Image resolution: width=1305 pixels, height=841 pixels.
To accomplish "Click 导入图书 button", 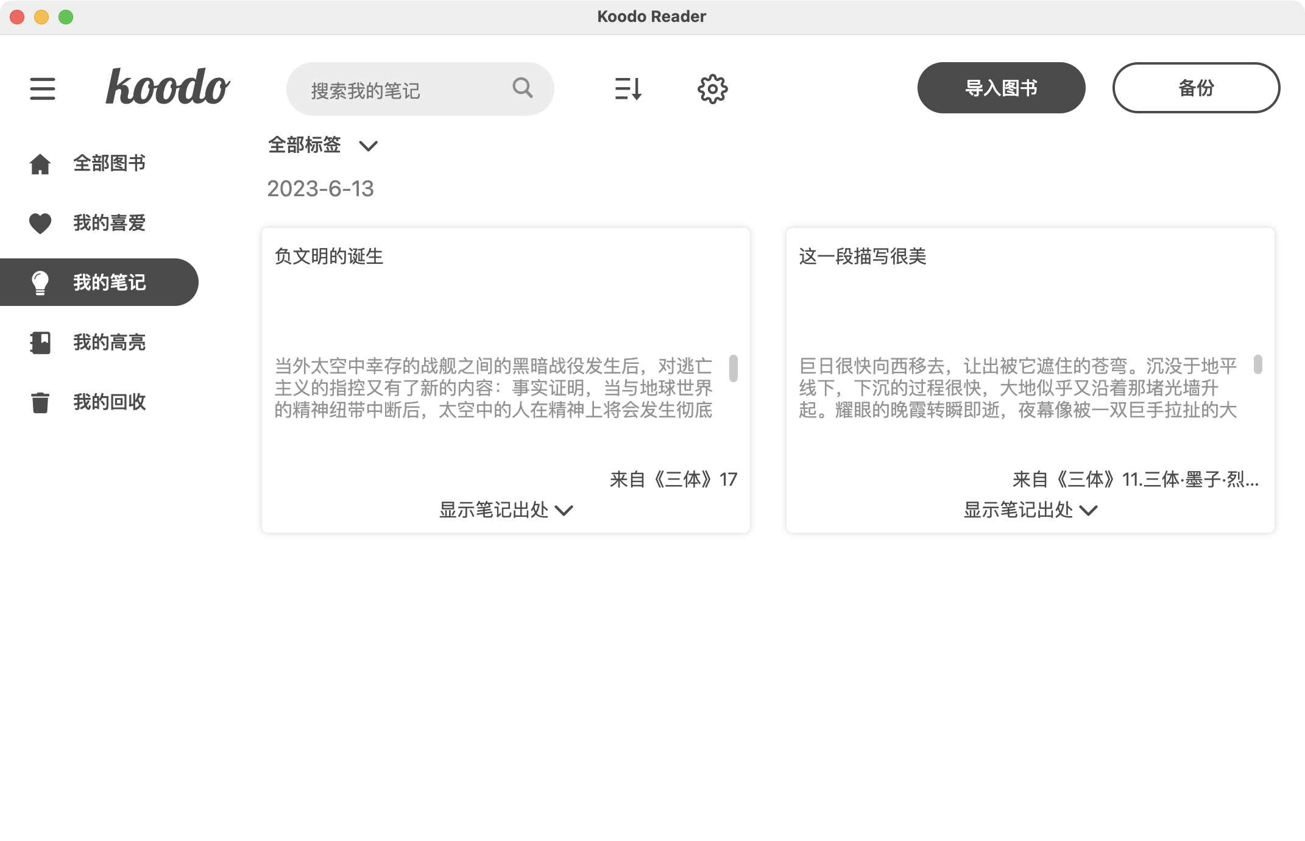I will pos(1001,88).
